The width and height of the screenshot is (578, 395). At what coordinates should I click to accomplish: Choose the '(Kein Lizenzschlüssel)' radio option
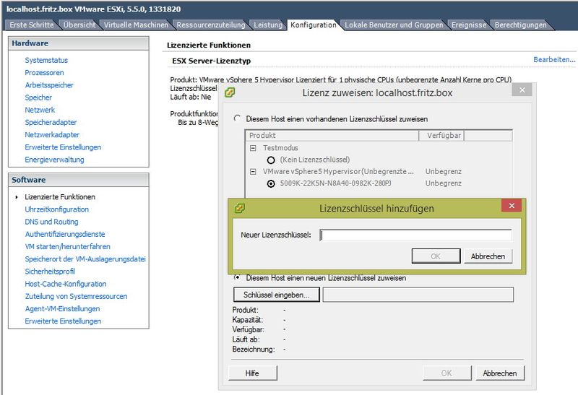(x=271, y=160)
